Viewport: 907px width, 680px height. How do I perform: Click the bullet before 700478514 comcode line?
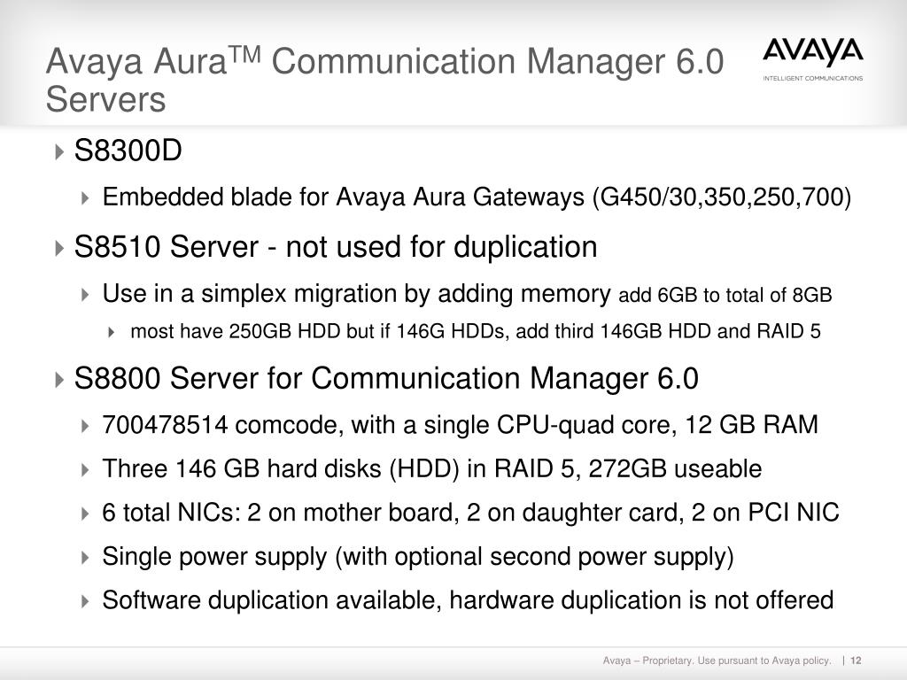coord(86,426)
